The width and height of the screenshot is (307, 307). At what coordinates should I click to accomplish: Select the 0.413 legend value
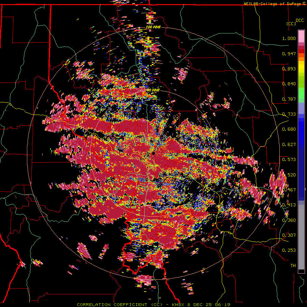coord(289,205)
